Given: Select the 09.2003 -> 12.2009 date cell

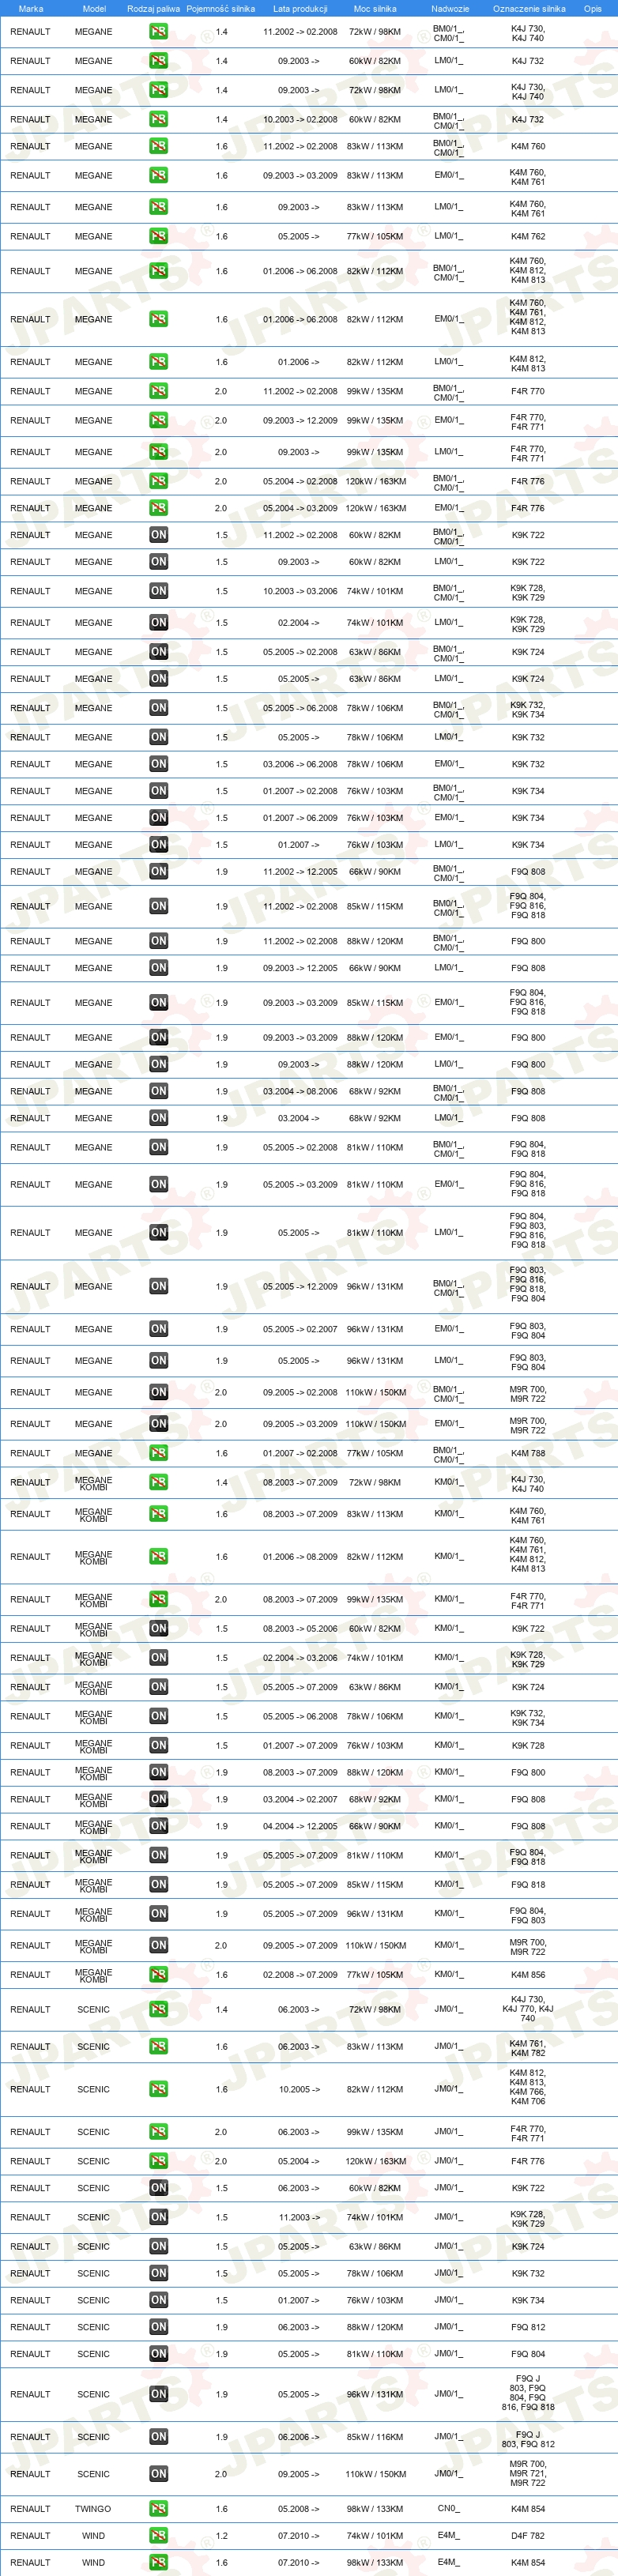Looking at the screenshot, I should pos(300,420).
